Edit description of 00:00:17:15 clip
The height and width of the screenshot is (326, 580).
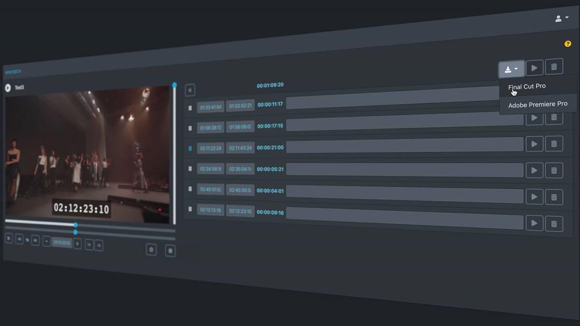pyautogui.click(x=405, y=121)
